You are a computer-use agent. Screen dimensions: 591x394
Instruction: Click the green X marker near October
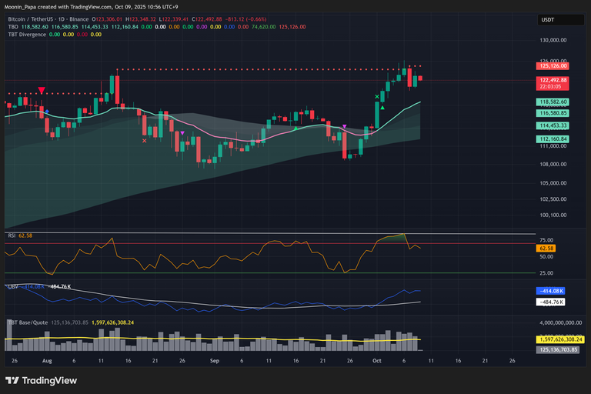(x=377, y=96)
